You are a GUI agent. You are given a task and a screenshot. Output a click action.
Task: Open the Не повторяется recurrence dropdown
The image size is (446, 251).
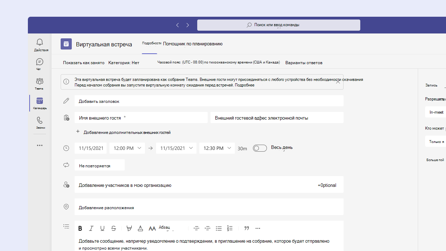click(100, 165)
